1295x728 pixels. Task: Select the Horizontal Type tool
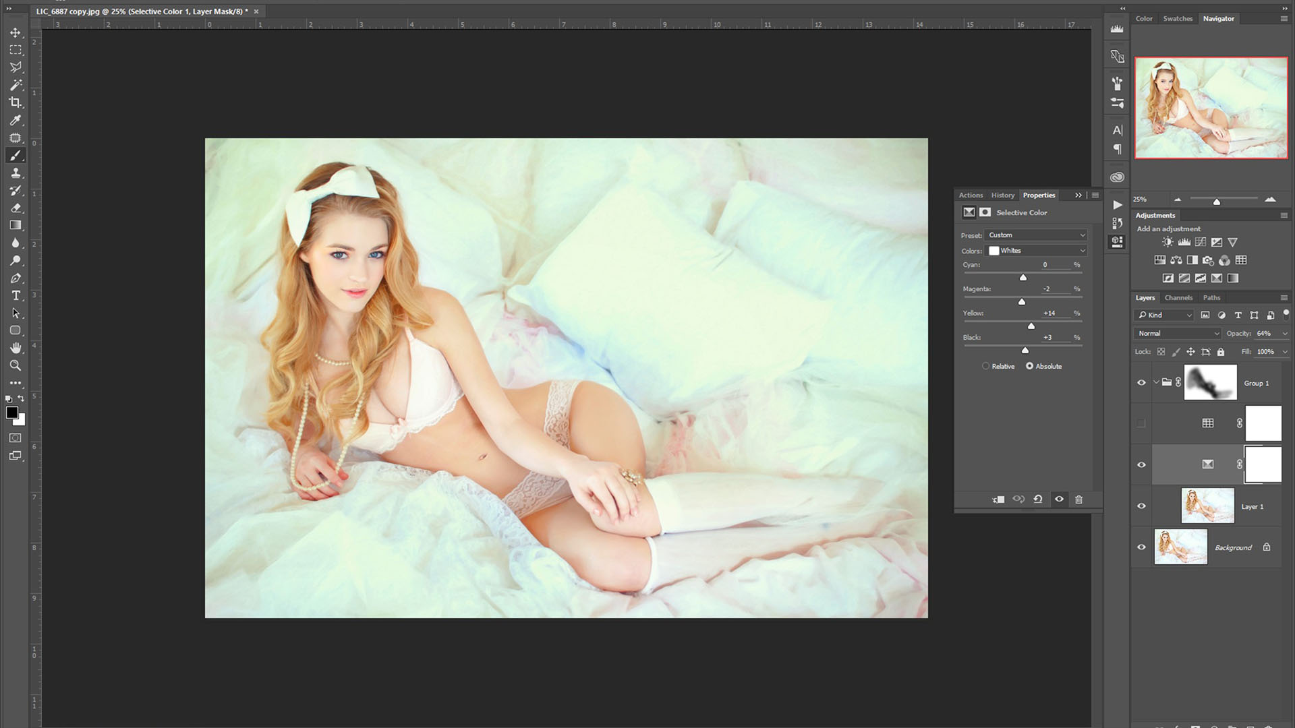tap(16, 296)
